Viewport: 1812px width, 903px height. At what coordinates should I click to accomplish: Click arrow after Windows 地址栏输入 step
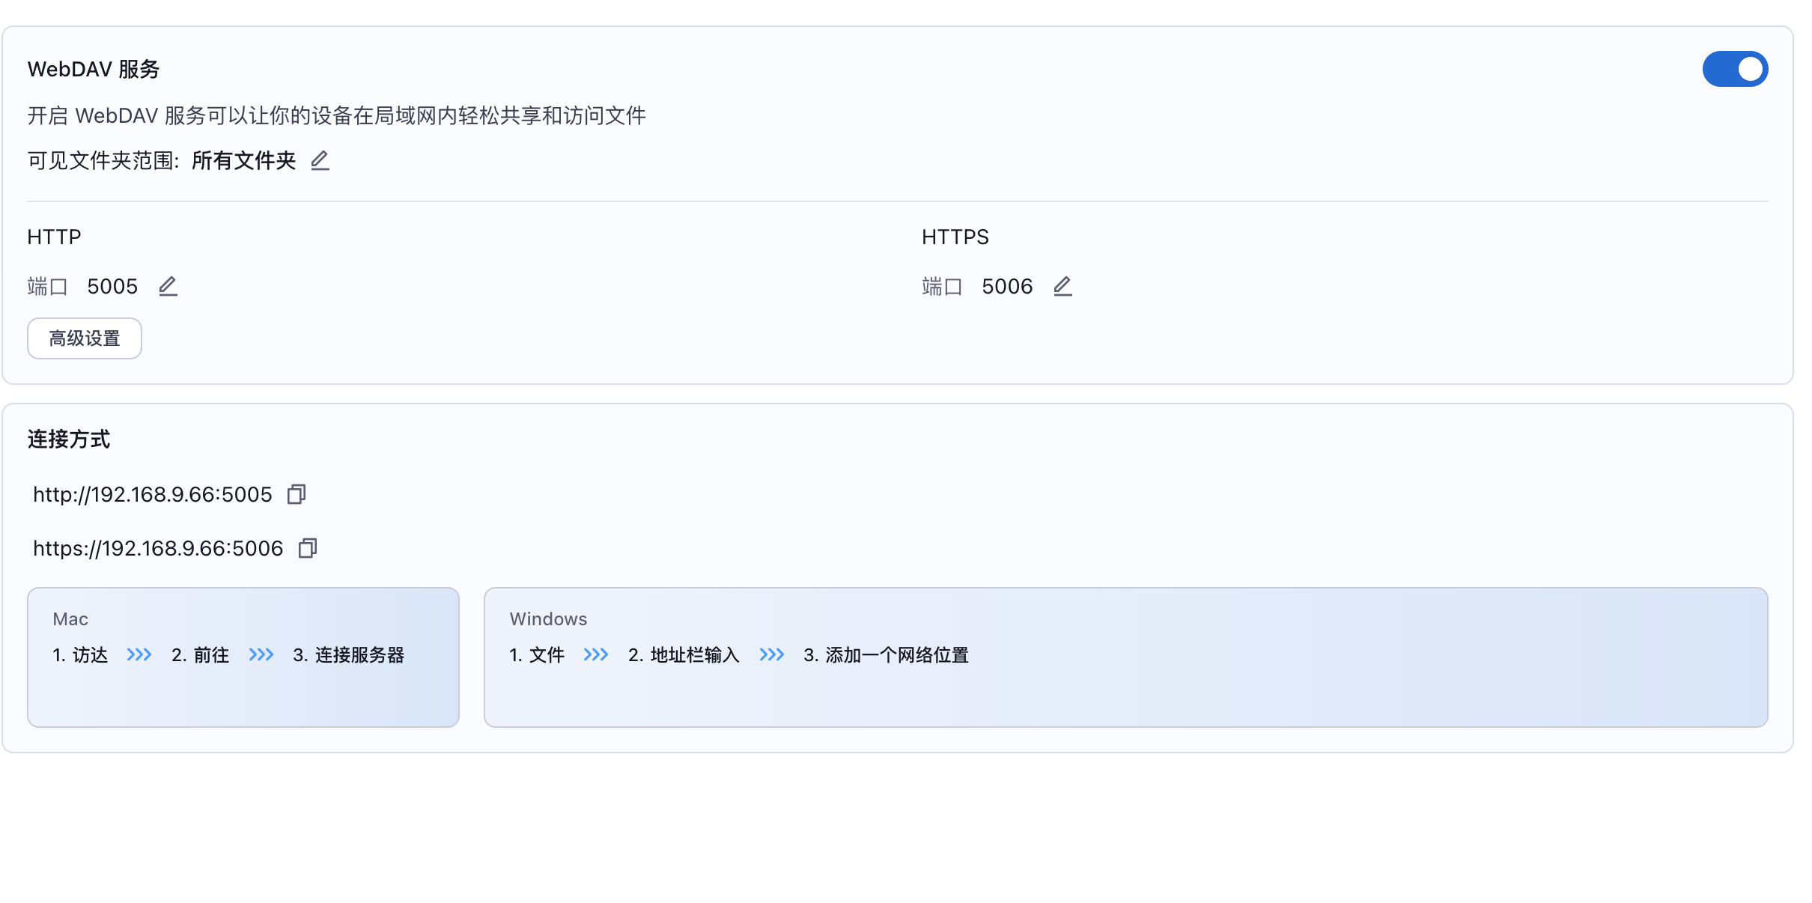tap(771, 655)
